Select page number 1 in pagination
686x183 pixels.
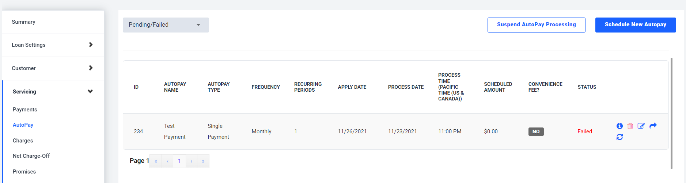179,161
